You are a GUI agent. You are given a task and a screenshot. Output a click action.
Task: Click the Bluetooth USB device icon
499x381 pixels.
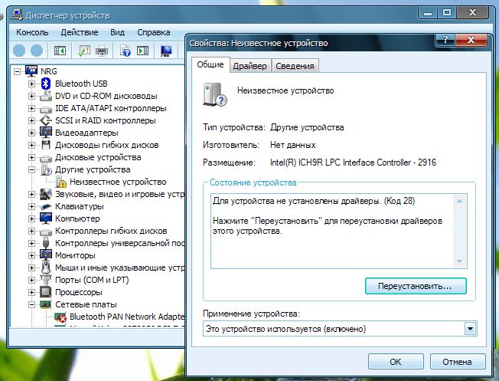pos(46,84)
